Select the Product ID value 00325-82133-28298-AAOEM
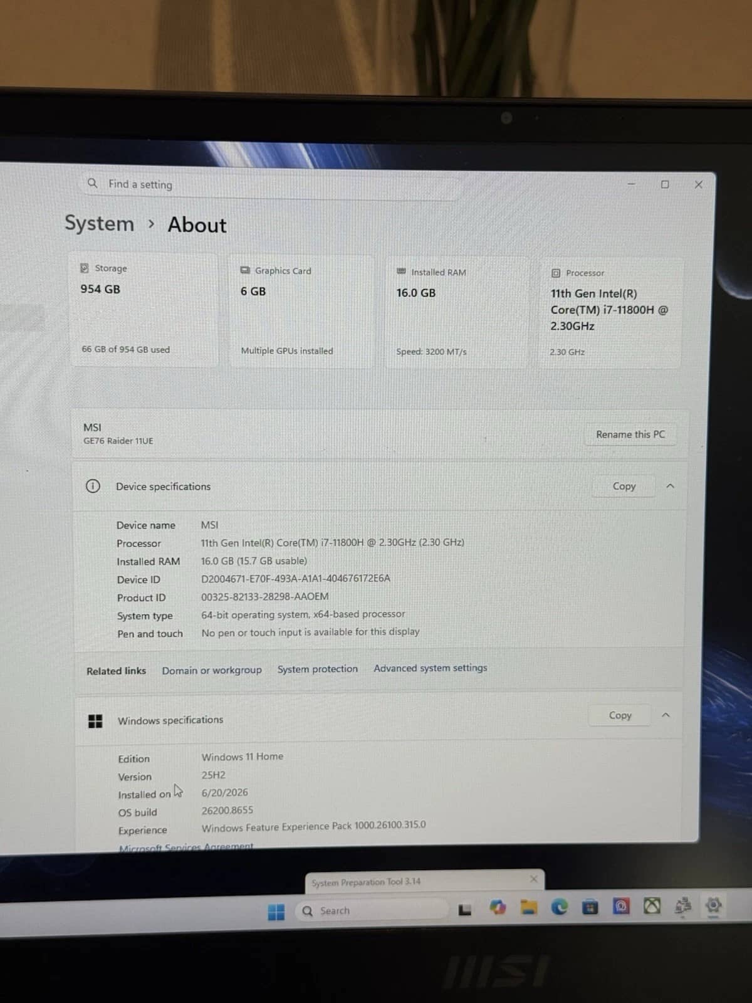Screen dimensions: 752x1003 [x=264, y=597]
